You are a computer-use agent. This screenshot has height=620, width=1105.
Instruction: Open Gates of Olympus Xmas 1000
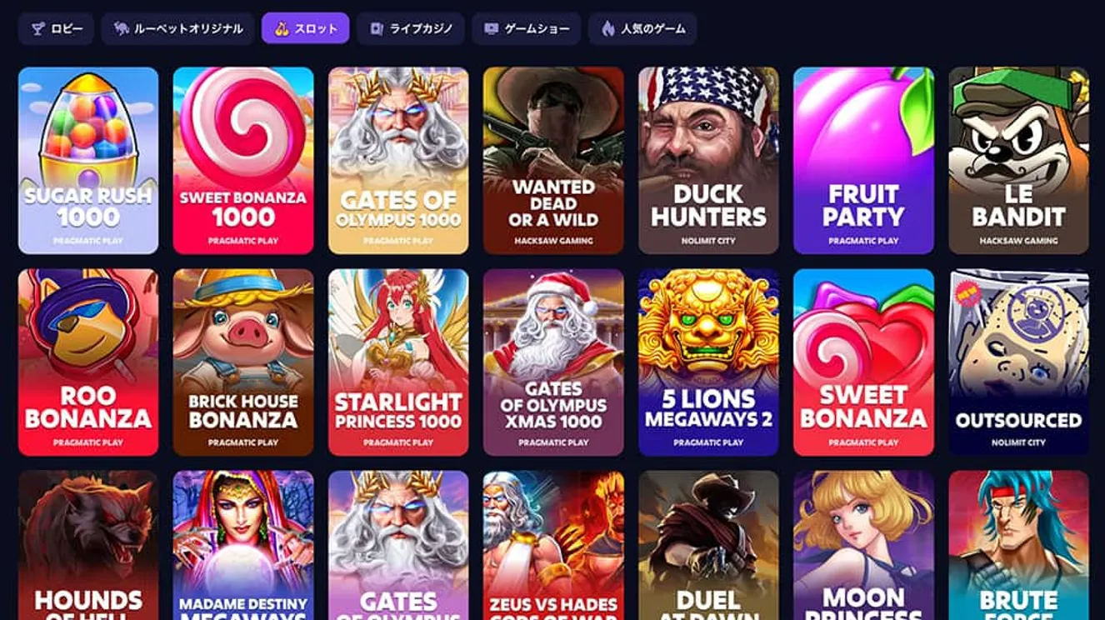(553, 362)
